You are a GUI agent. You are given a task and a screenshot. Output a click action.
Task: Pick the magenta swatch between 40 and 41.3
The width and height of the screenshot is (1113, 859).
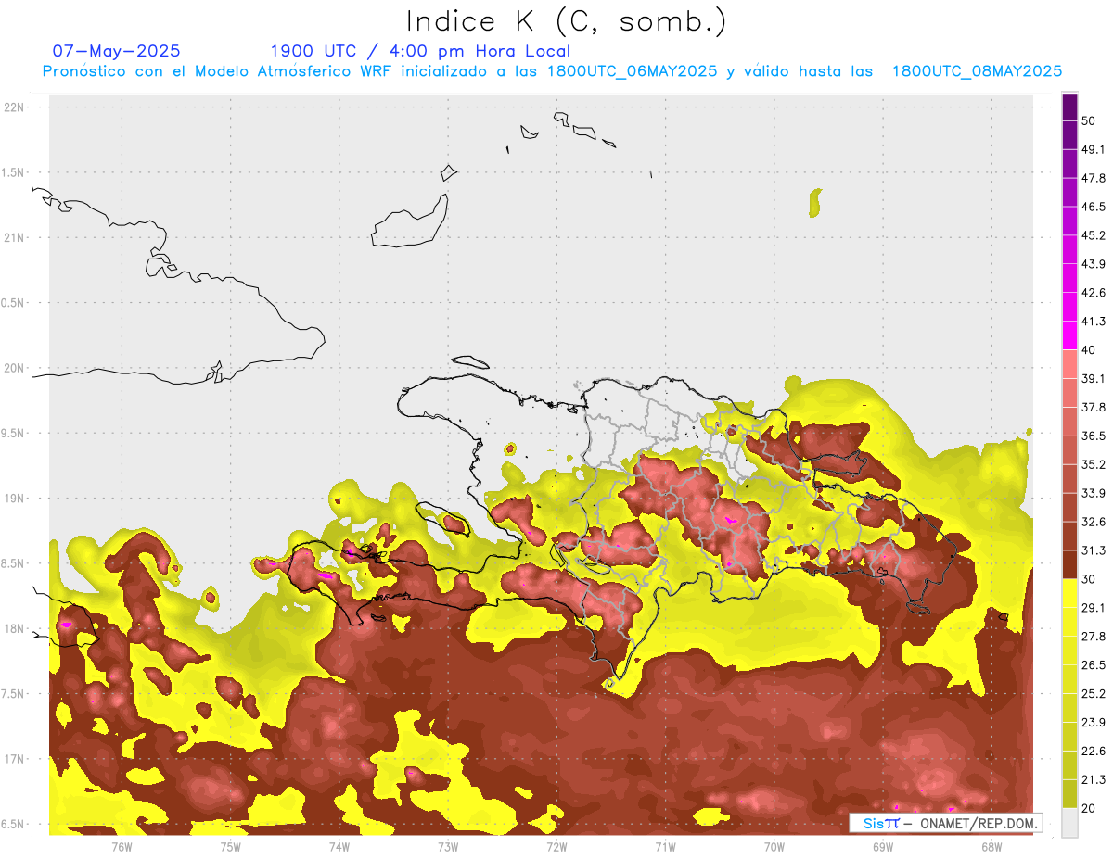[1069, 335]
